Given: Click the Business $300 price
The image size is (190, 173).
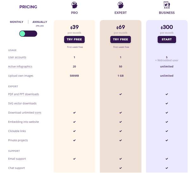Looking at the screenshot, I should coord(167,28).
